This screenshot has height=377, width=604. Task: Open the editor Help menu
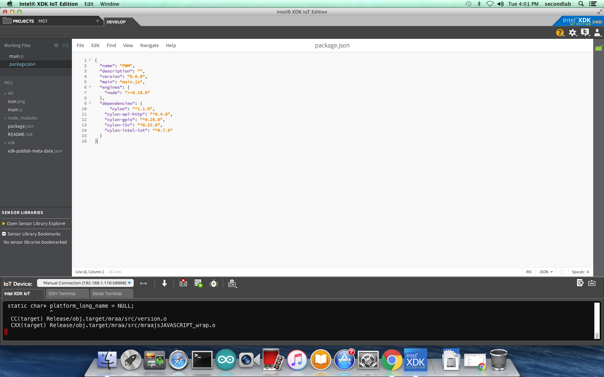tap(171, 46)
